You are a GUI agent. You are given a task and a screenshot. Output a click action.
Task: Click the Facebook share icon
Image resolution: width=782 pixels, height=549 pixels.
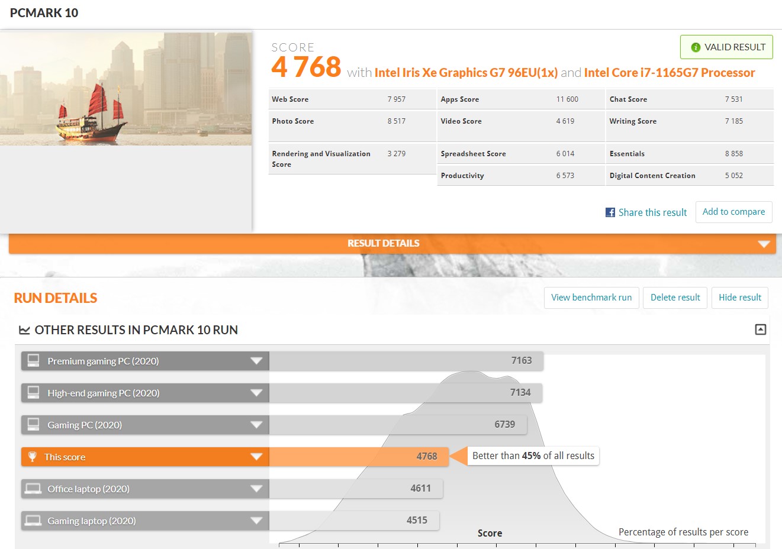610,212
